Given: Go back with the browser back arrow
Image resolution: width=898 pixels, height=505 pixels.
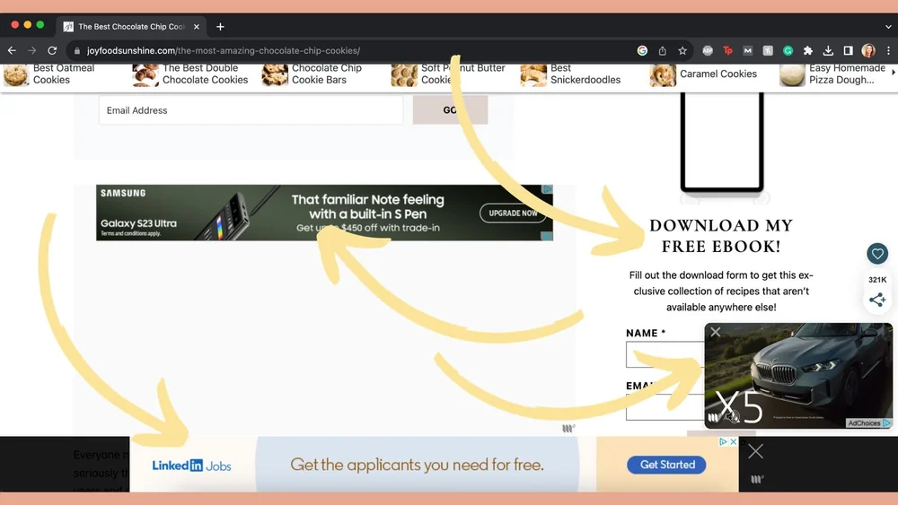Looking at the screenshot, I should pyautogui.click(x=12, y=50).
